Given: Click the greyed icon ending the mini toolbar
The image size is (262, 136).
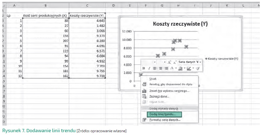Looking at the screenshot, I should coord(198,68).
